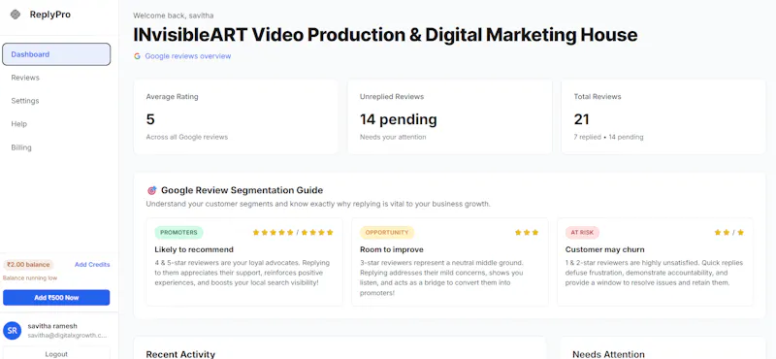Click the target icon beside Segmentation Guide

point(152,190)
